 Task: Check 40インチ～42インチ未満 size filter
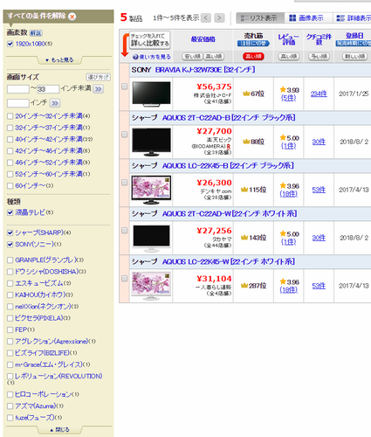coord(10,139)
